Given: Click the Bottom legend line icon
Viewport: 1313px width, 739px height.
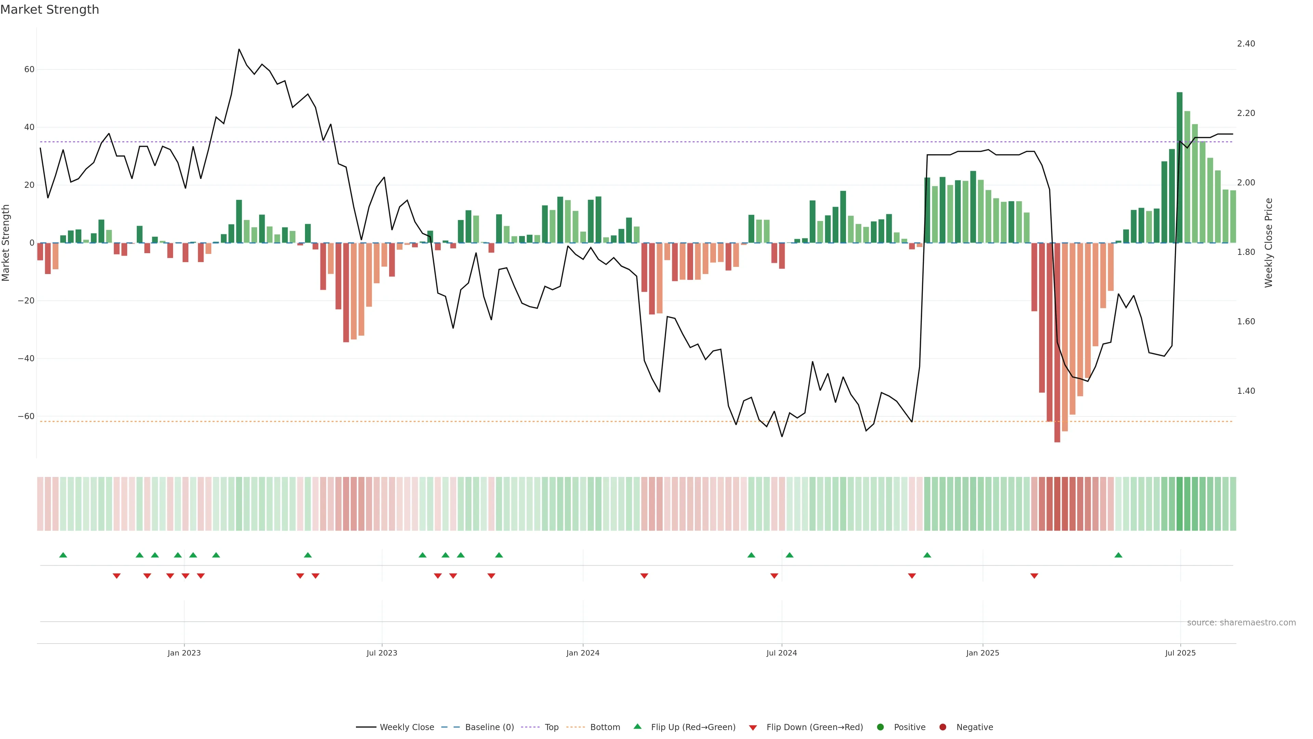Looking at the screenshot, I should click(x=575, y=727).
